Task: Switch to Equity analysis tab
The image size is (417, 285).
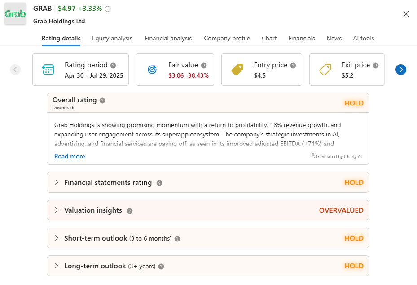Action: point(112,38)
